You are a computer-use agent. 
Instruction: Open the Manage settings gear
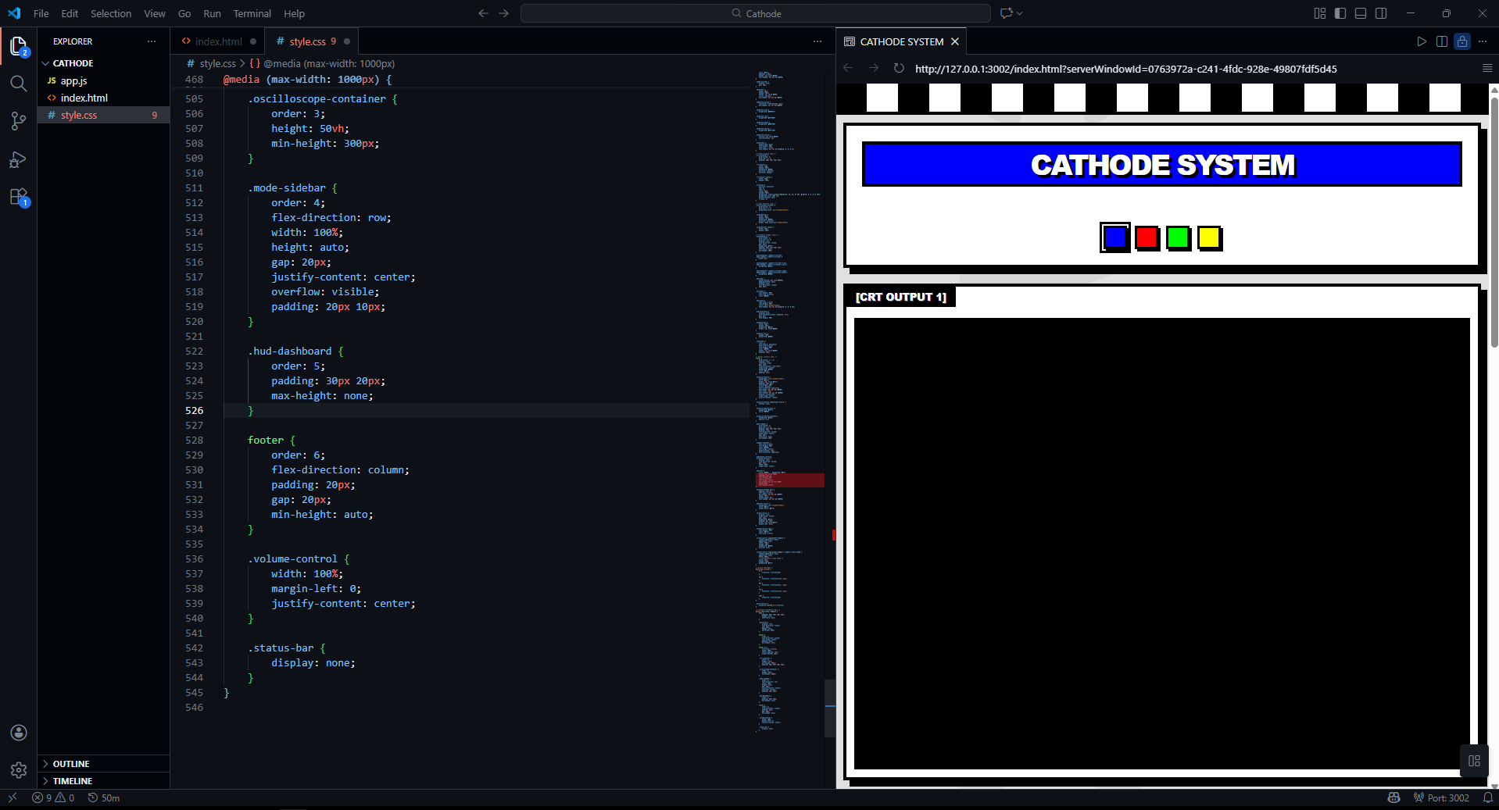(x=19, y=770)
